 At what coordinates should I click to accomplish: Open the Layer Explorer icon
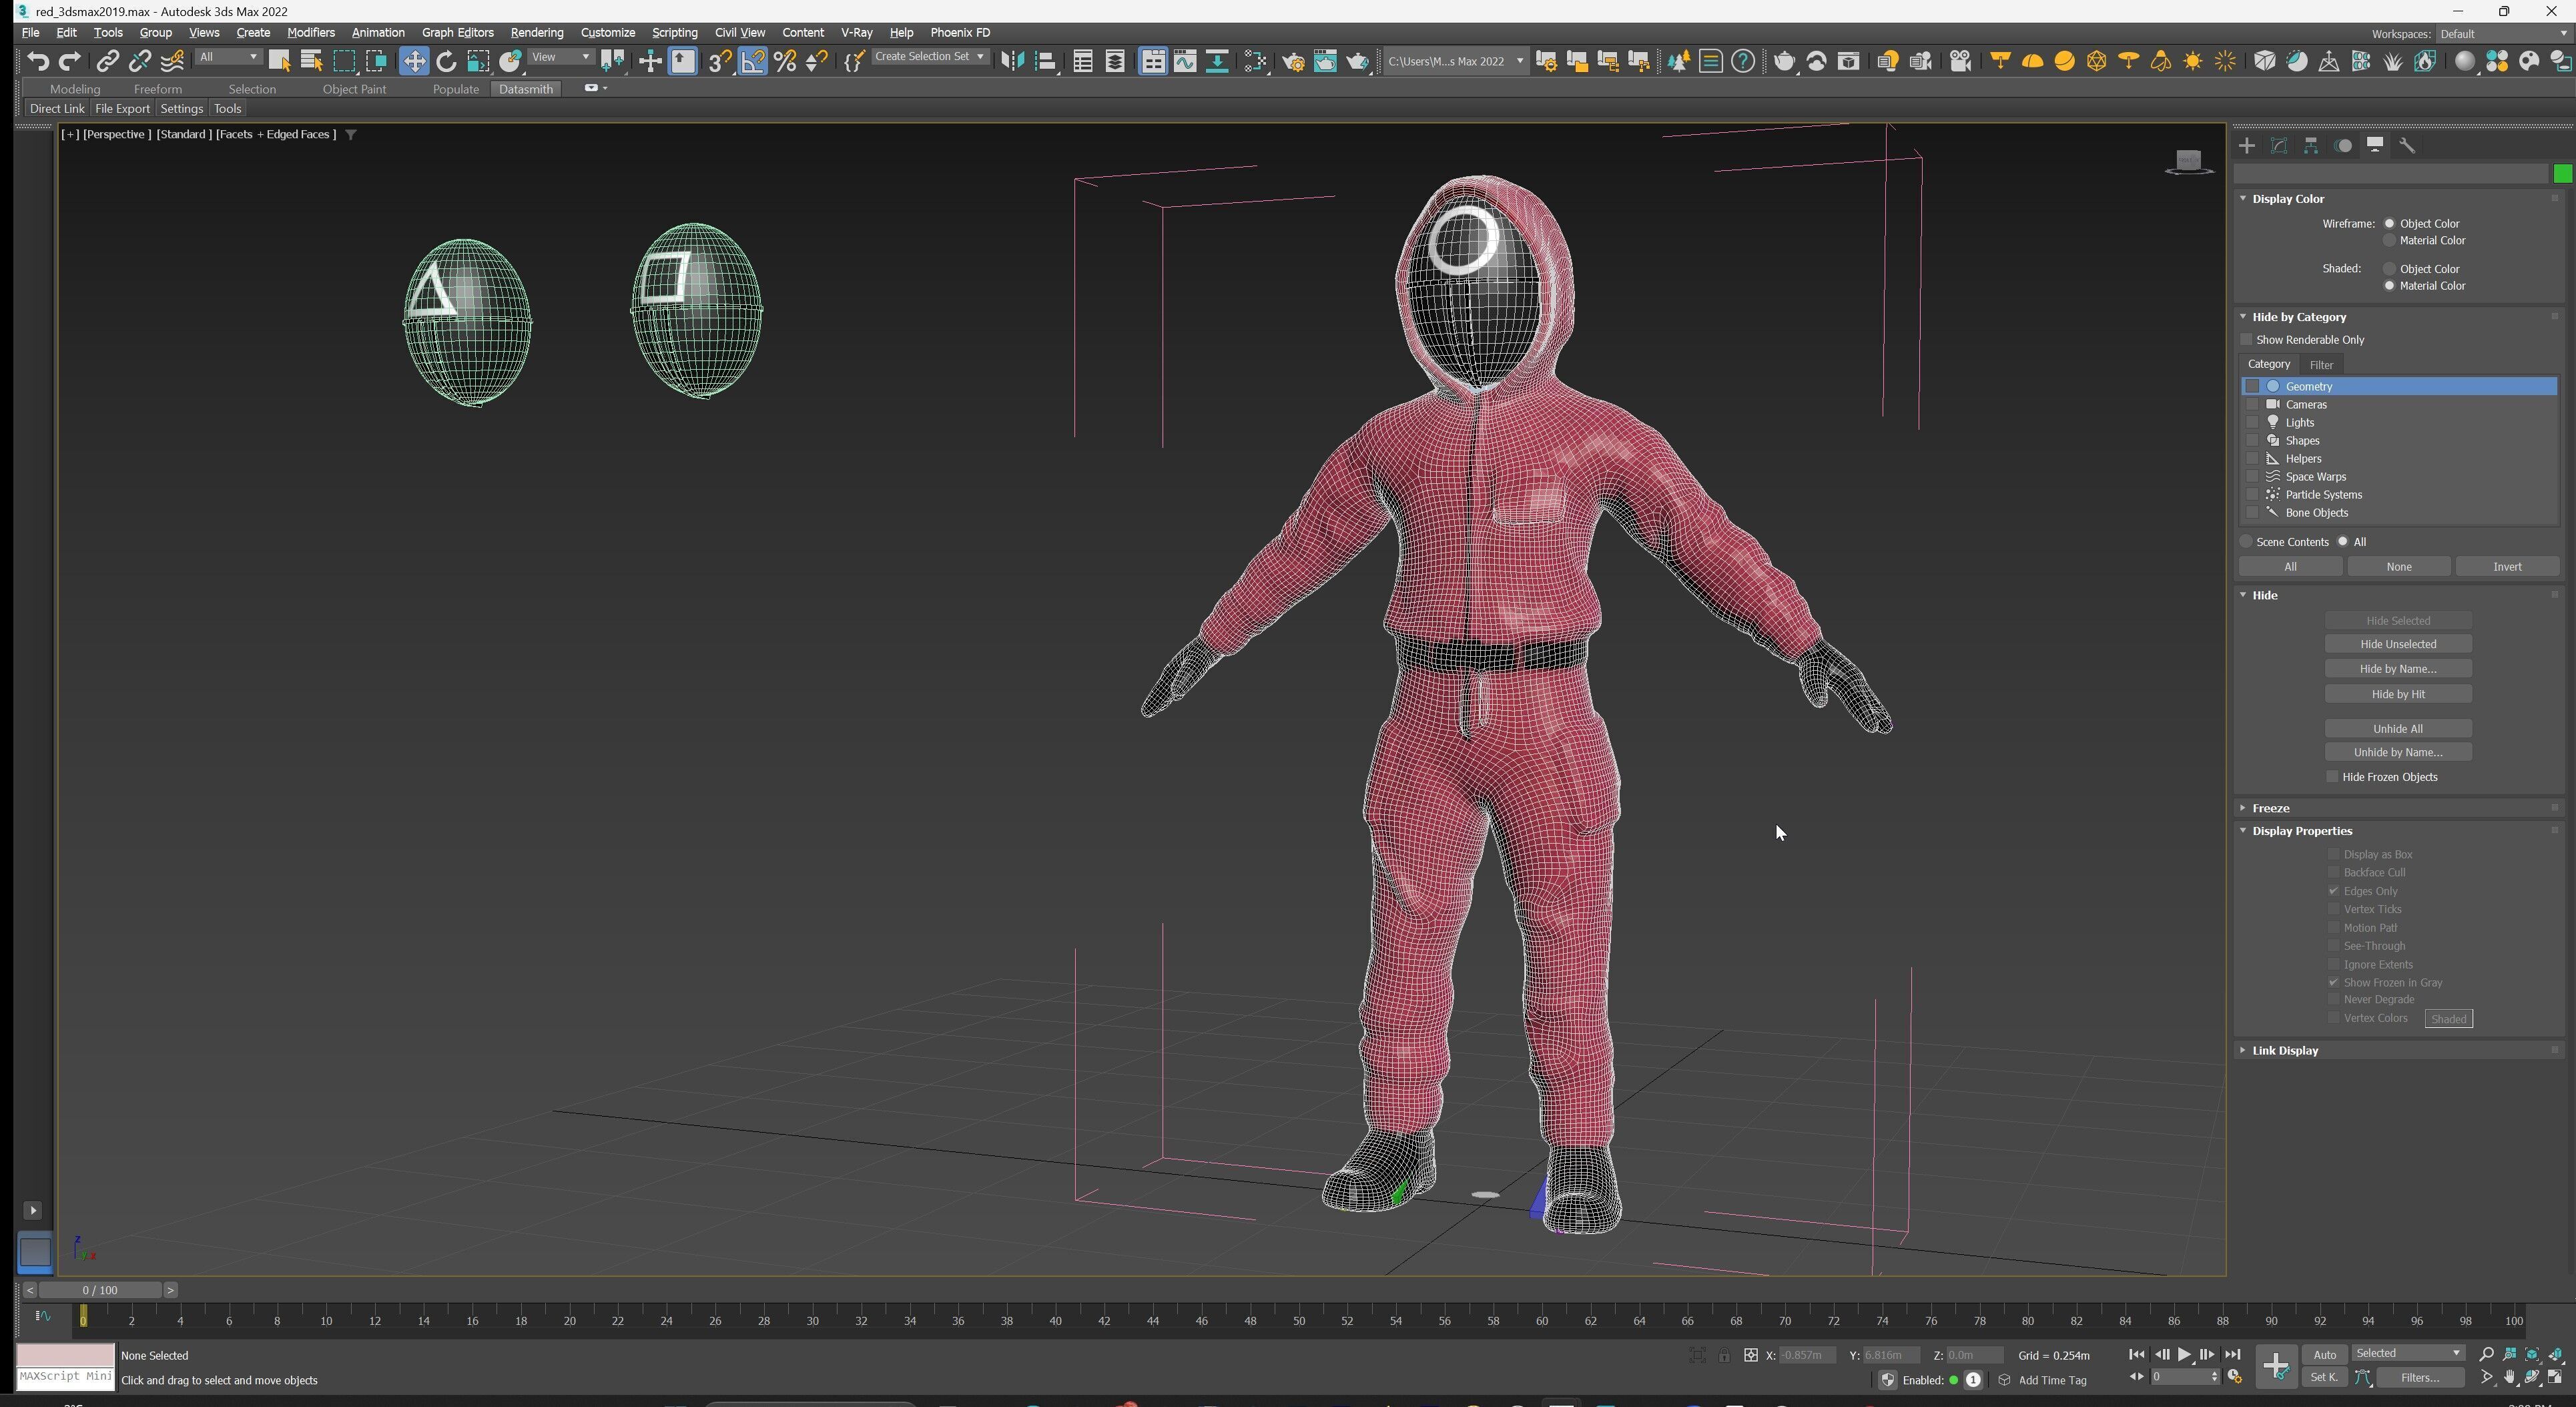(x=1114, y=62)
